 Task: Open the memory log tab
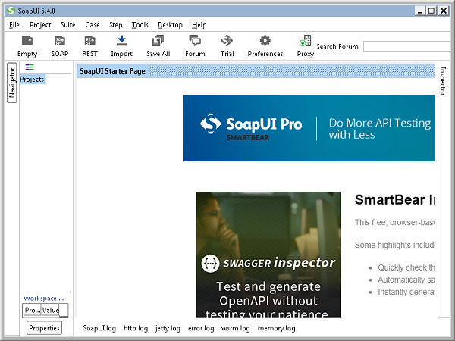tap(276, 328)
